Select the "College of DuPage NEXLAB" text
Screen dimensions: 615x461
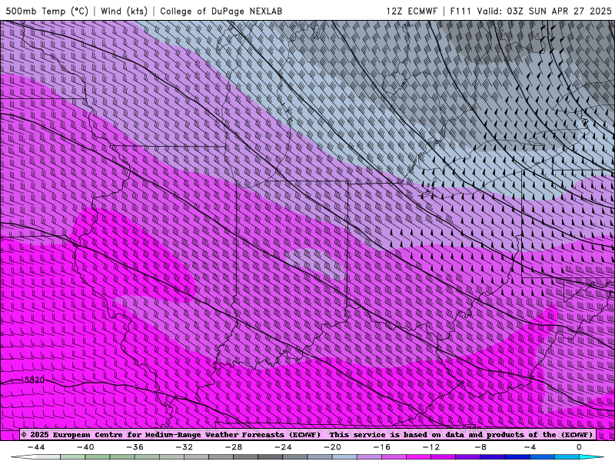(221, 11)
